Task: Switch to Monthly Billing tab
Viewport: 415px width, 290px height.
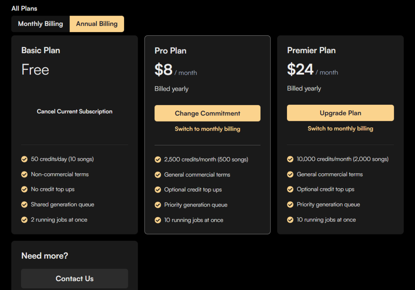Action: [x=40, y=24]
